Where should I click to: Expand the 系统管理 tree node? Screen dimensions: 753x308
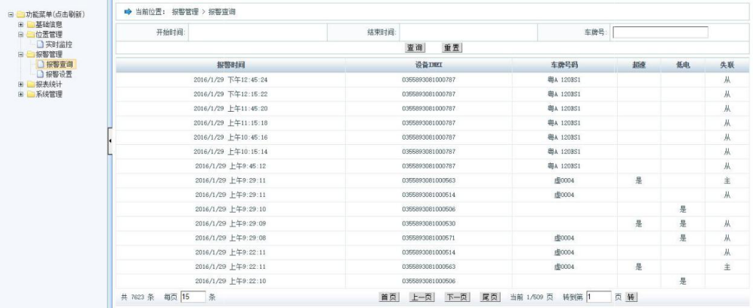20,94
